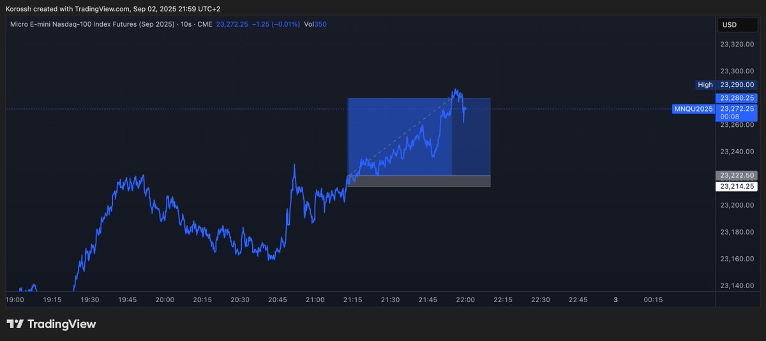Click the 23,300.00 price axis tick
The width and height of the screenshot is (766, 341).
coord(737,71)
